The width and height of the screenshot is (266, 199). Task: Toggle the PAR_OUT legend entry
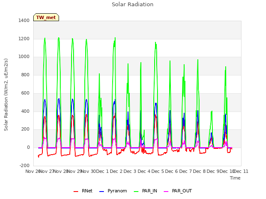point(178,191)
